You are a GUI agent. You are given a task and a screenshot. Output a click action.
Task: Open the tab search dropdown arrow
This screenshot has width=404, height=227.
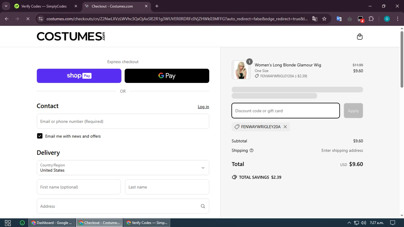click(x=6, y=6)
